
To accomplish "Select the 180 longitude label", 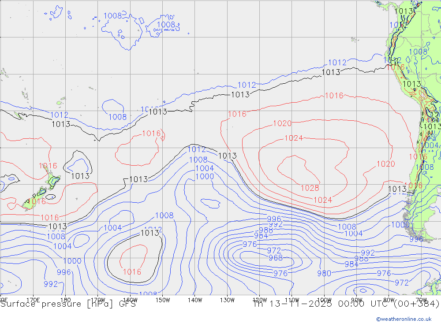I will point(66,300).
